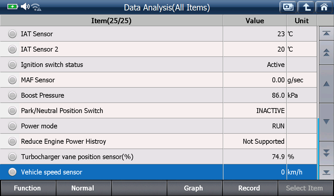Image resolution: width=334 pixels, height=196 pixels.
Task: Open the home screen via house icon
Action: (324, 7)
